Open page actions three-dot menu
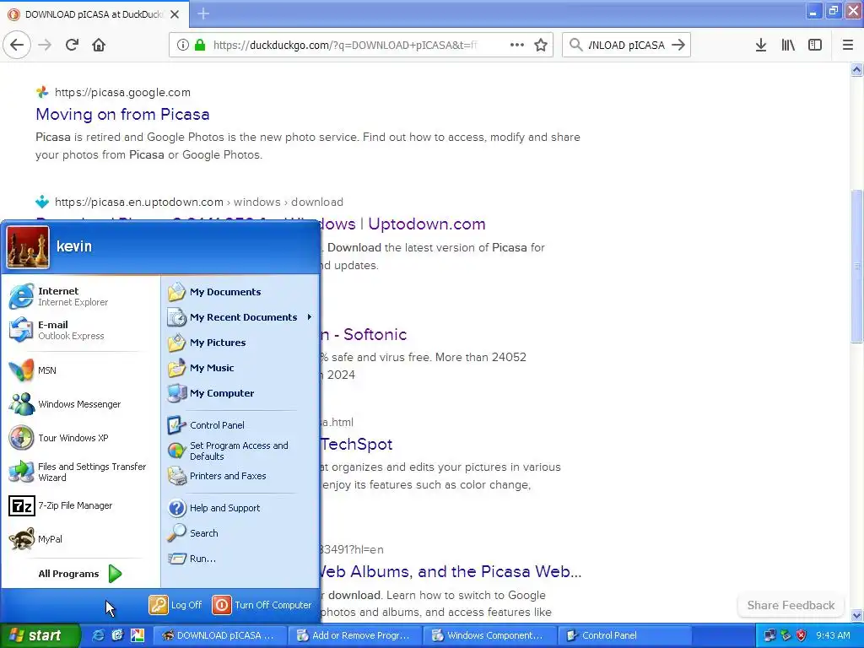The width and height of the screenshot is (864, 648). (517, 45)
